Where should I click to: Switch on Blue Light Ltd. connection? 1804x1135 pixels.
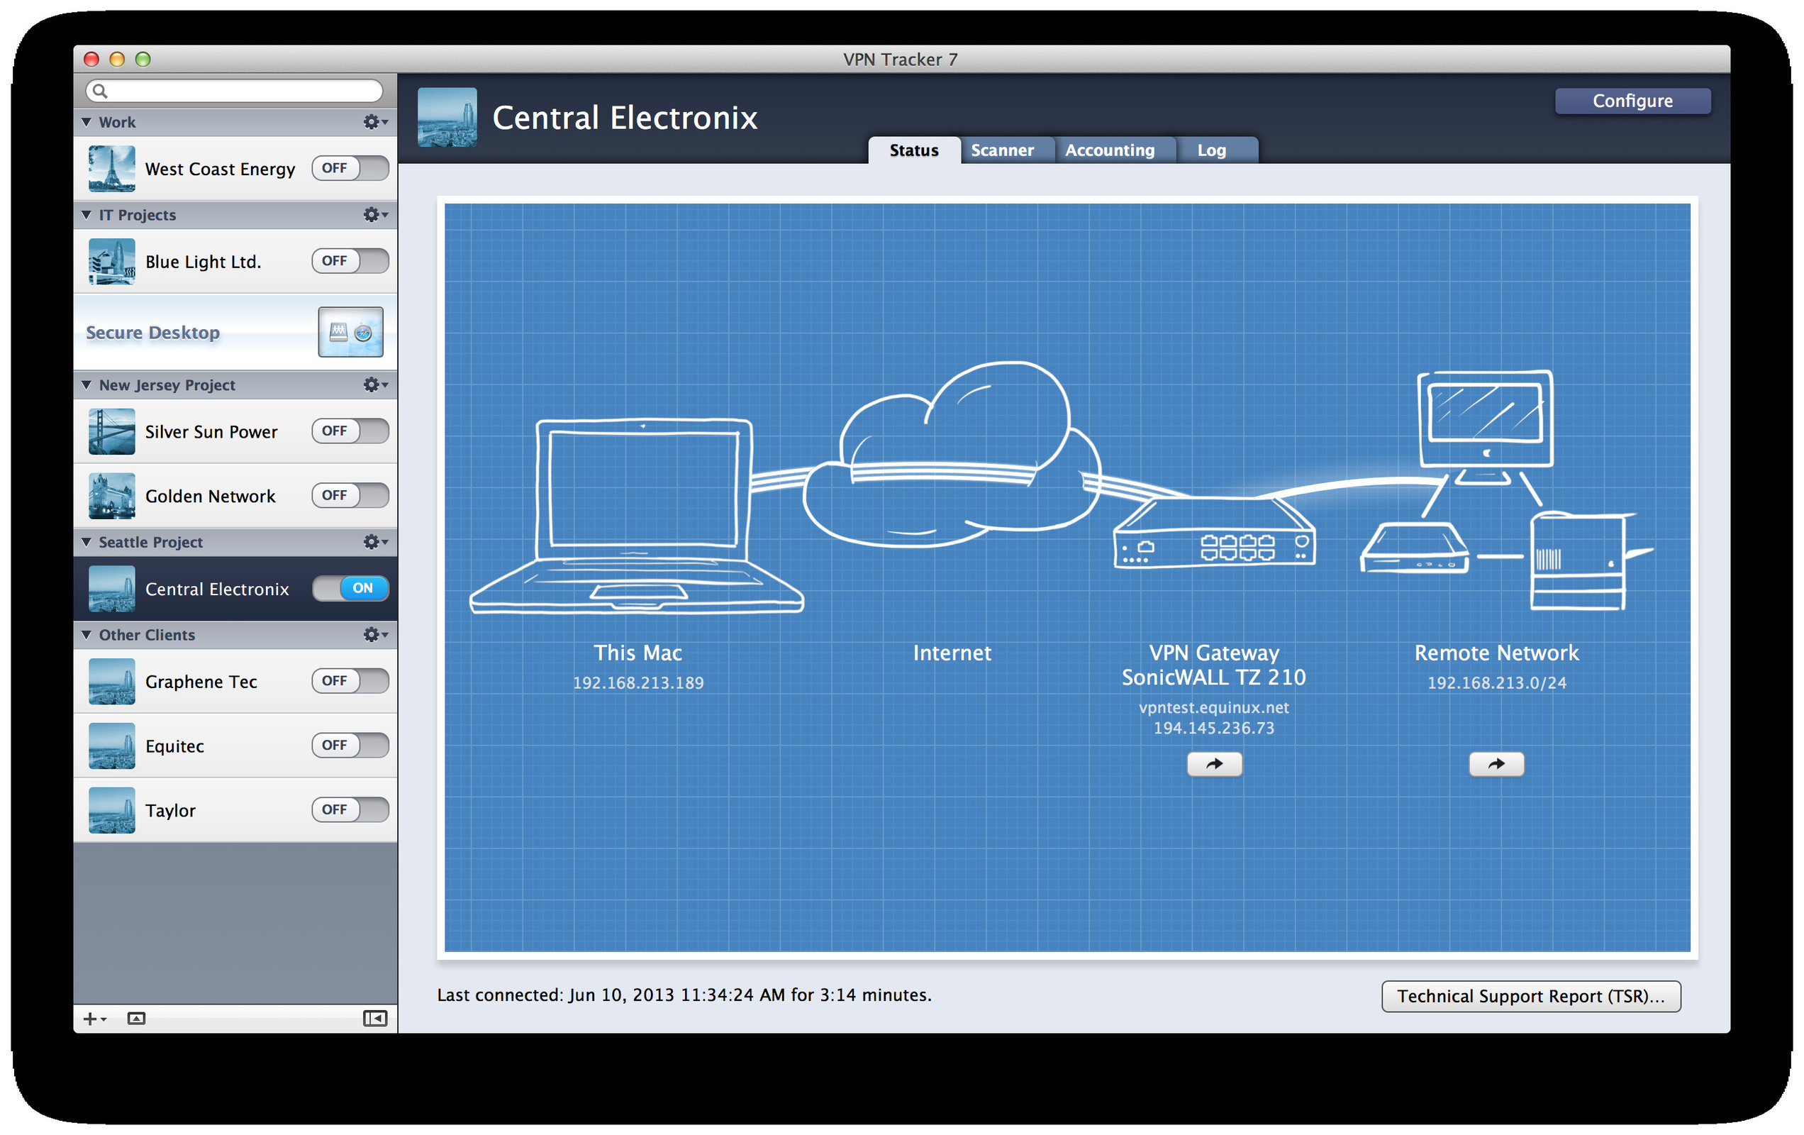(x=350, y=261)
